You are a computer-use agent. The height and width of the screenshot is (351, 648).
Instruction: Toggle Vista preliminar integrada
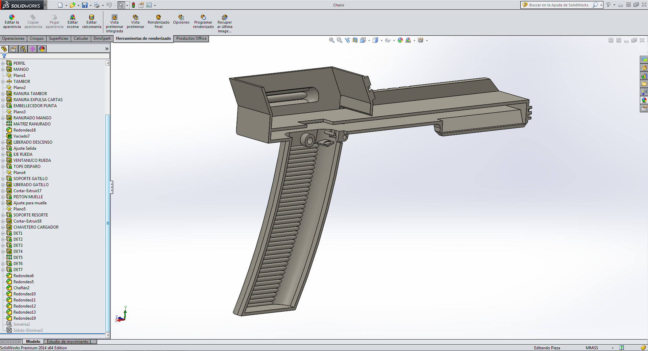(x=114, y=18)
